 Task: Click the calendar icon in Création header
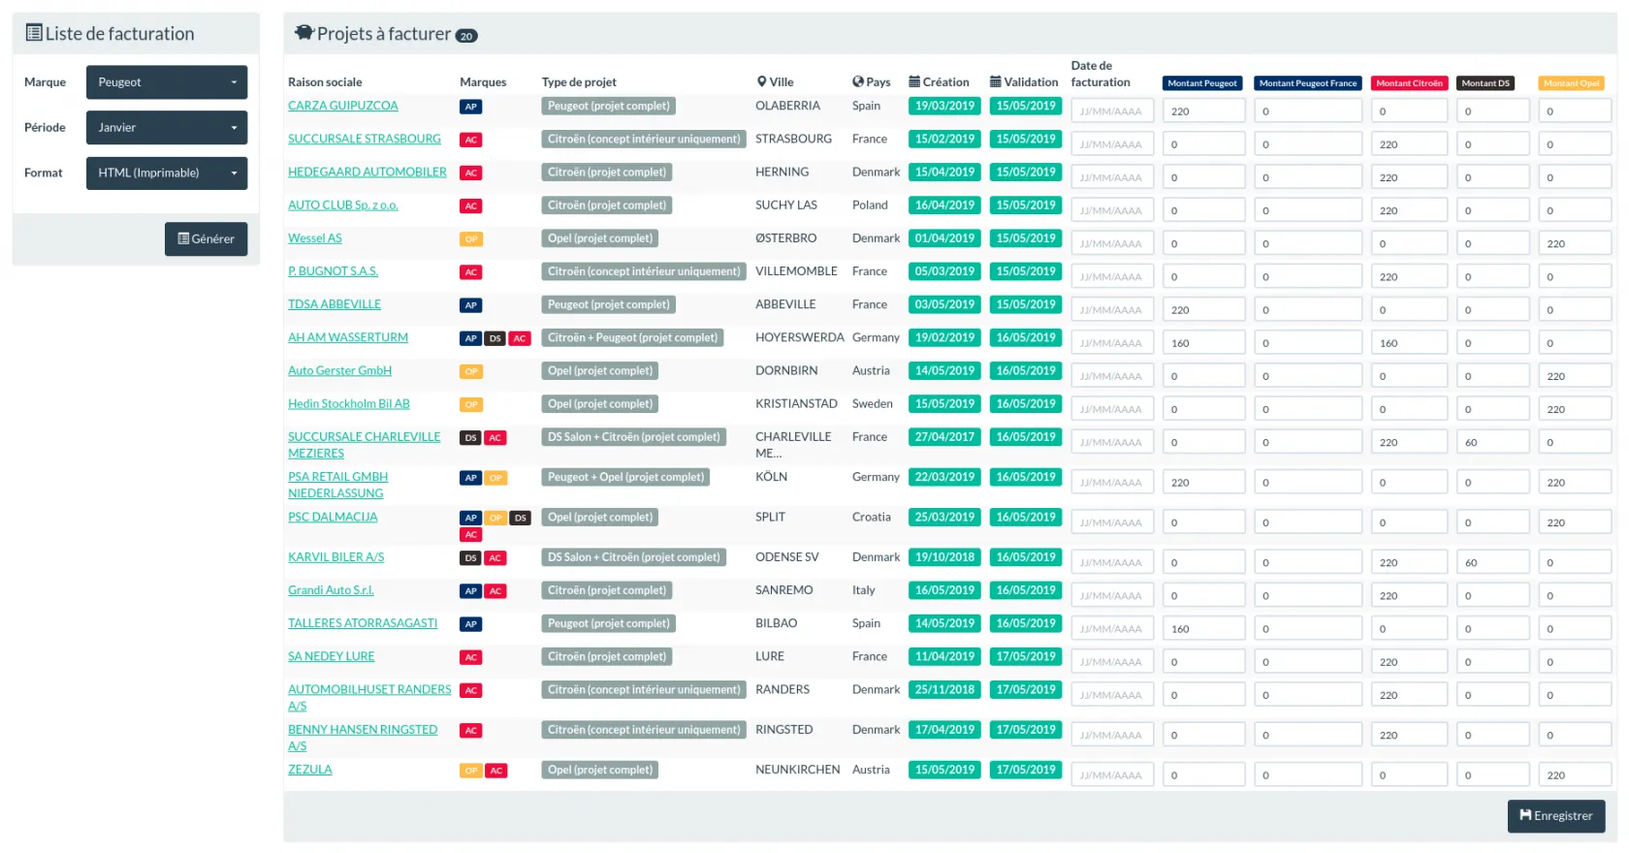(914, 82)
